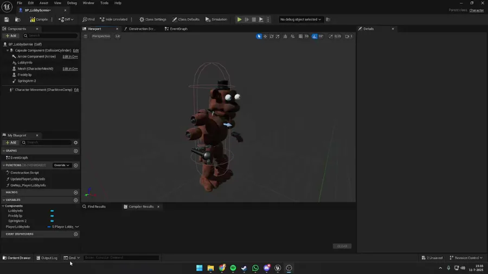Select SpringArm 2 component

[27, 81]
